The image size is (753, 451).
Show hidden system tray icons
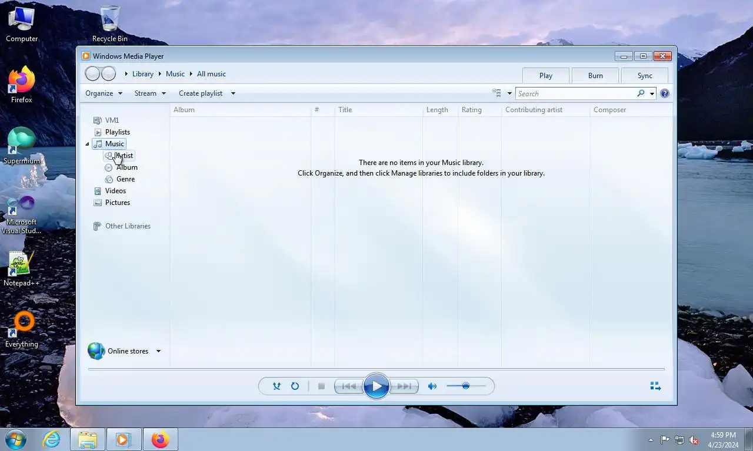(x=651, y=440)
